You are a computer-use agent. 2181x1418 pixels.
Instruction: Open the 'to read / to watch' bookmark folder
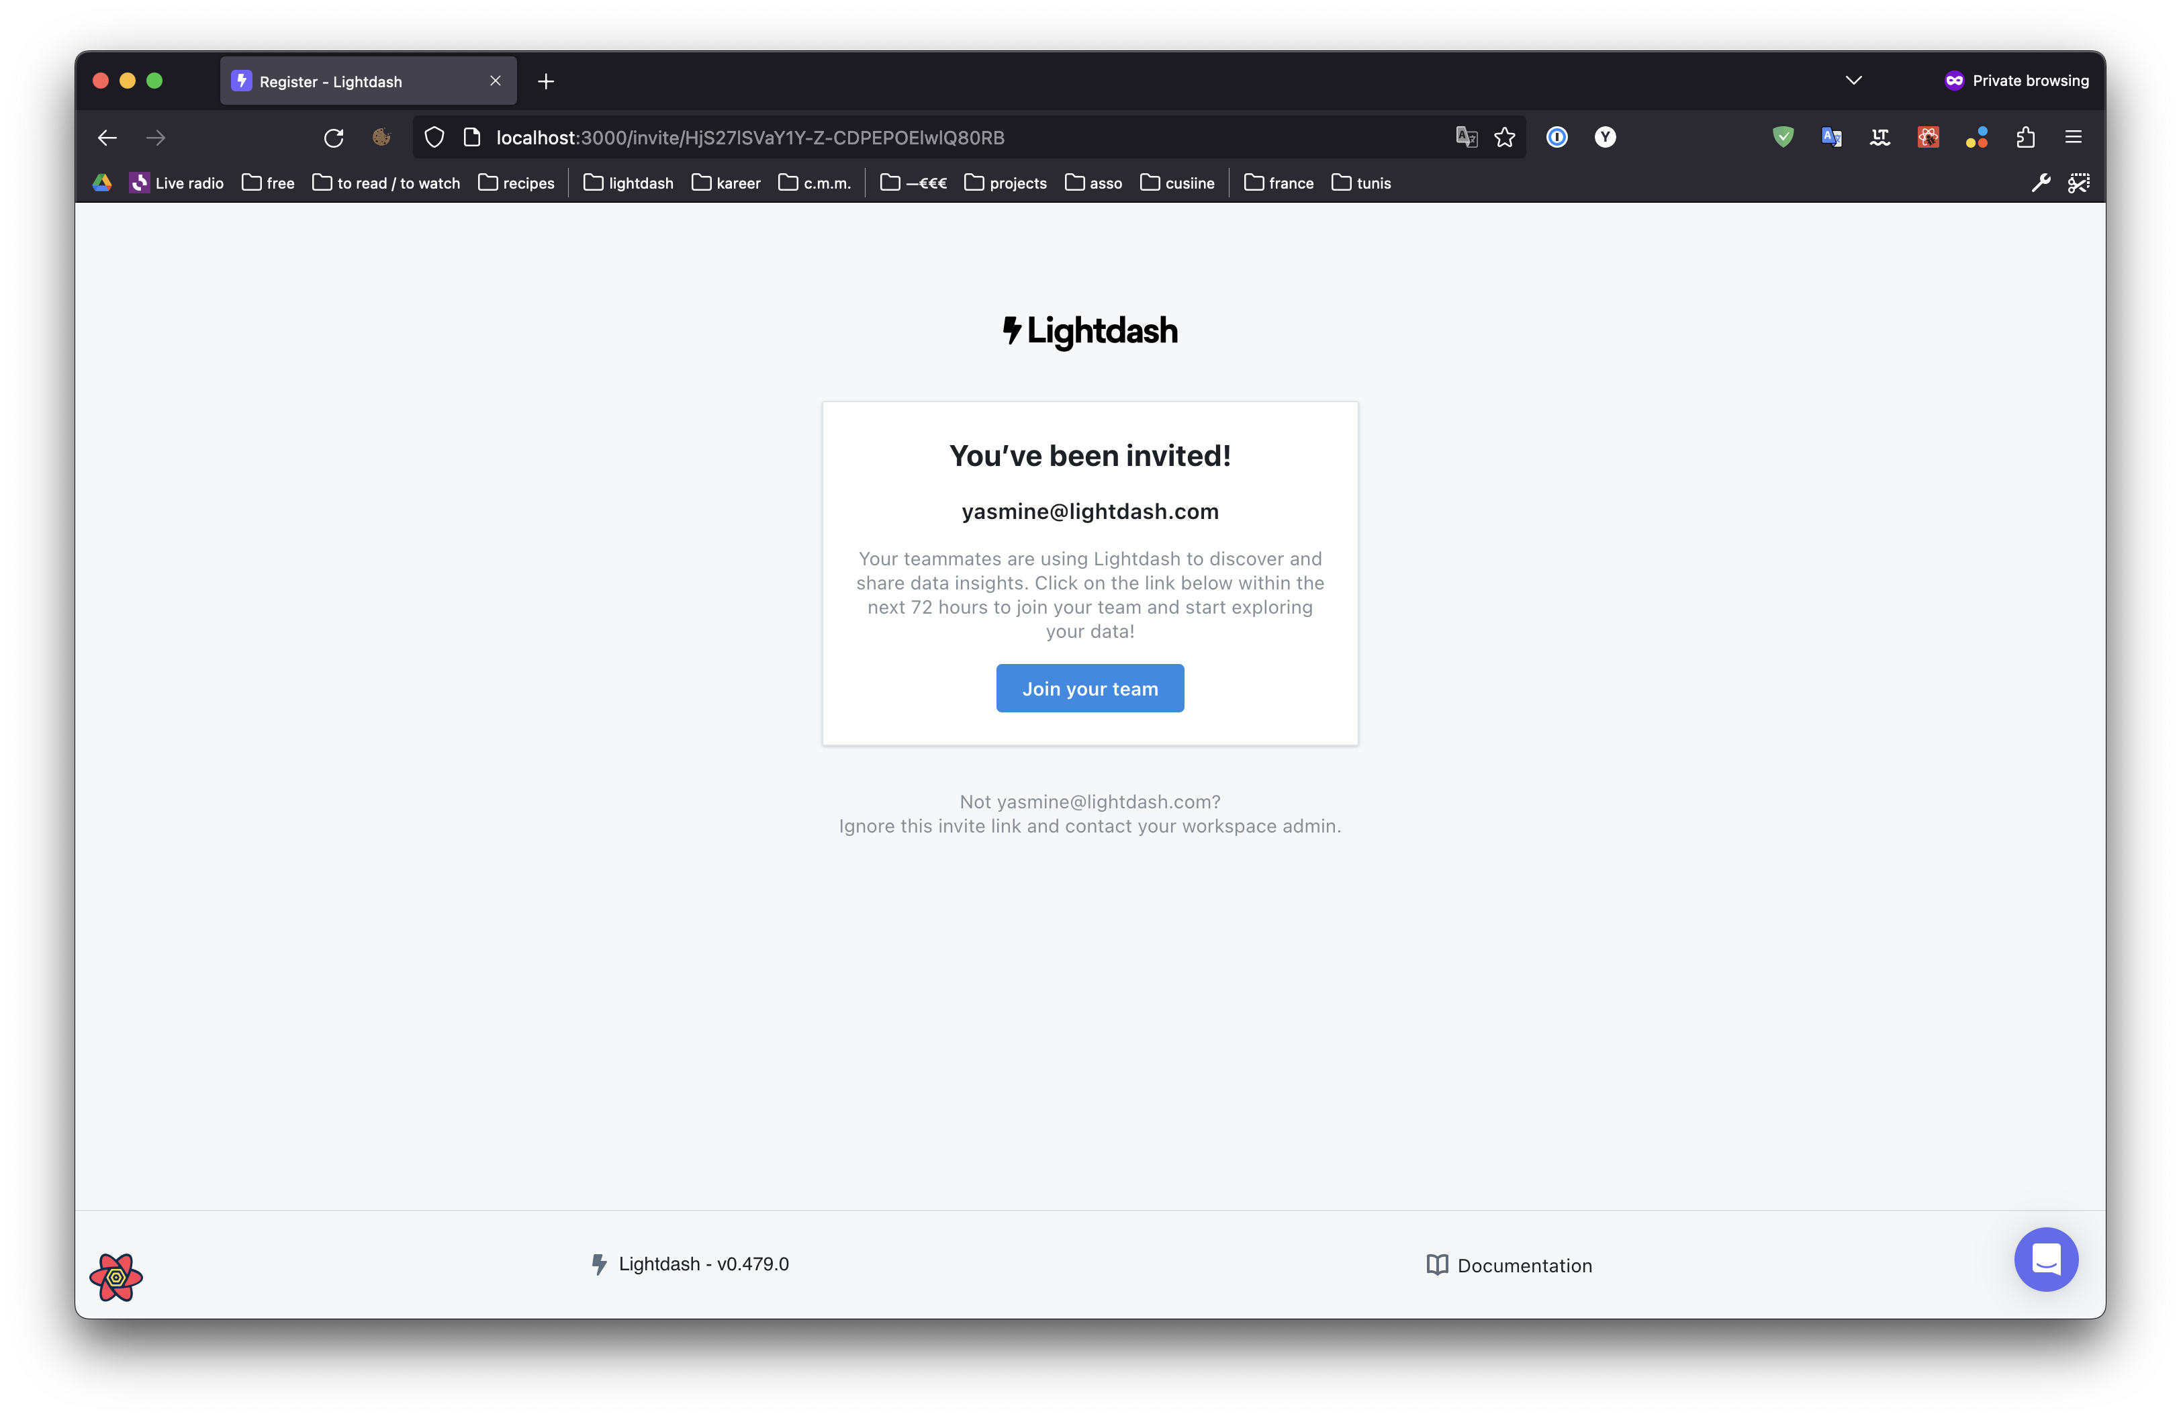click(x=386, y=183)
